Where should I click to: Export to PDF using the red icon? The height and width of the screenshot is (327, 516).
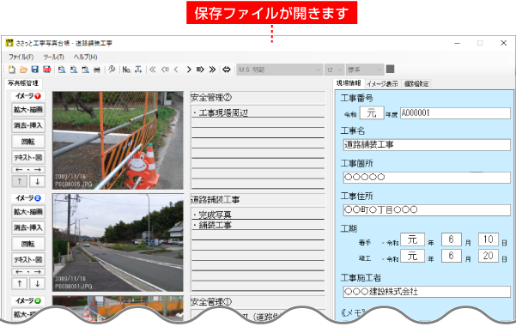pyautogui.click(x=46, y=70)
